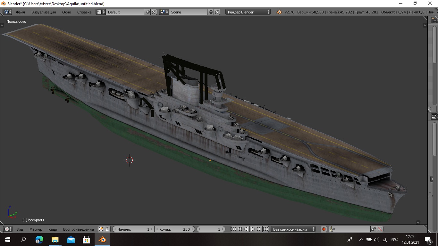Toggle the preview range clock button
This screenshot has width=438, height=246.
pos(101,229)
